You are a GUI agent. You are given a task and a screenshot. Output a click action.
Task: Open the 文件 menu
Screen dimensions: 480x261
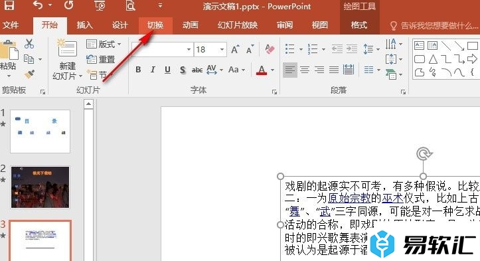(11, 25)
